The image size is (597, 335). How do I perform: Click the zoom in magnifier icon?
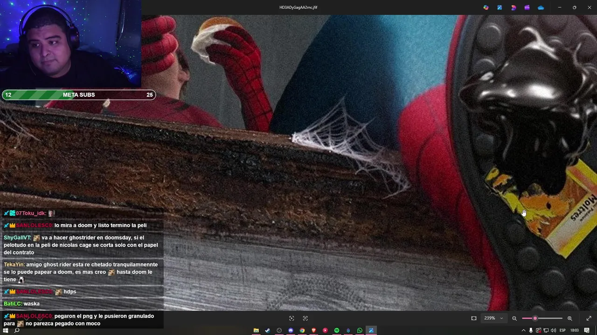[569, 318]
